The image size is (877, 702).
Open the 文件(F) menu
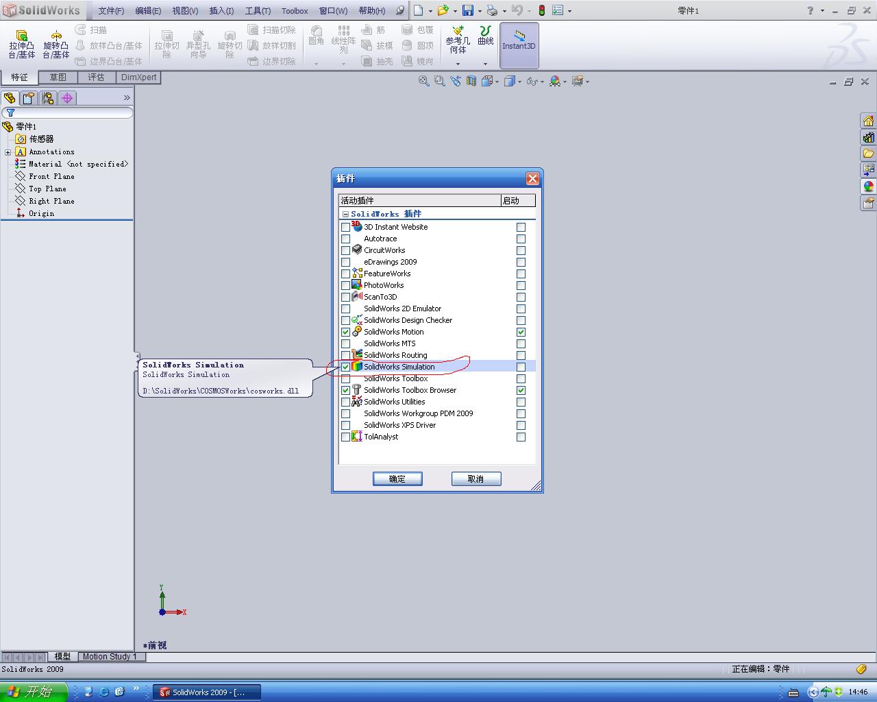(x=111, y=11)
